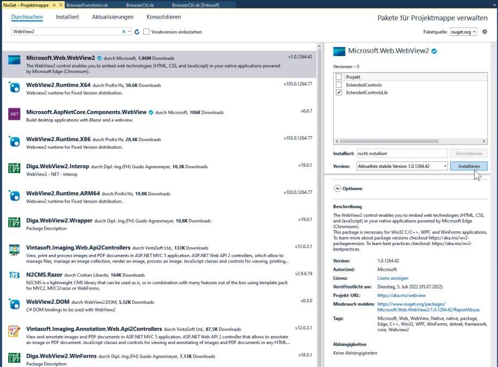Click the ExtendedControlsLib project name
The height and width of the screenshot is (367, 498).
click(x=367, y=93)
